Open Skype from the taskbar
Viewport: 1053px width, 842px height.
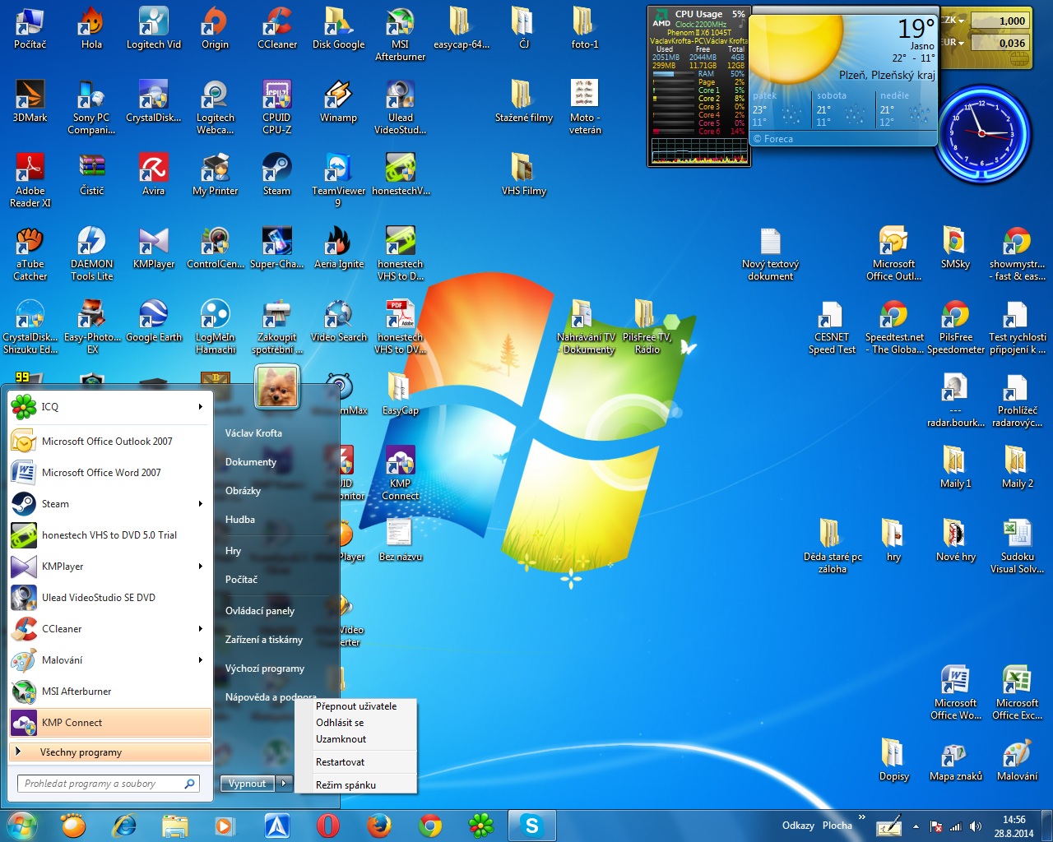coord(531,826)
